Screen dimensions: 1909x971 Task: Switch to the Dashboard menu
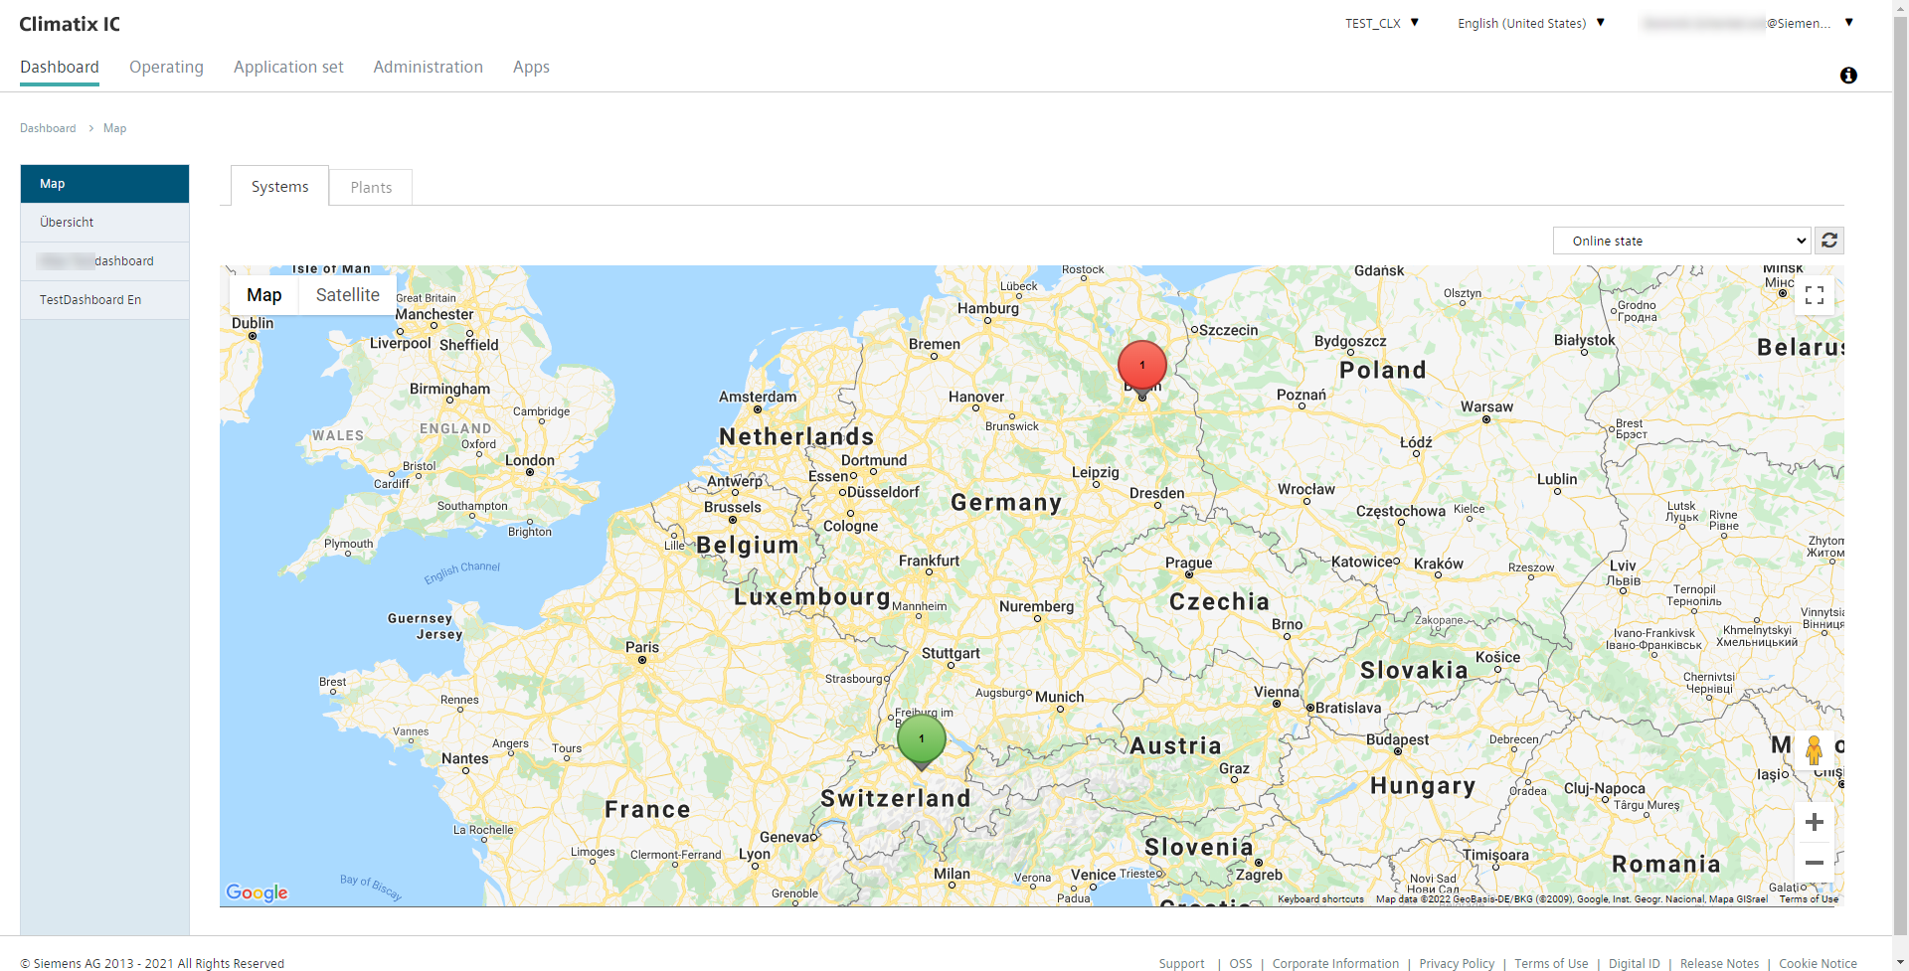tap(60, 67)
